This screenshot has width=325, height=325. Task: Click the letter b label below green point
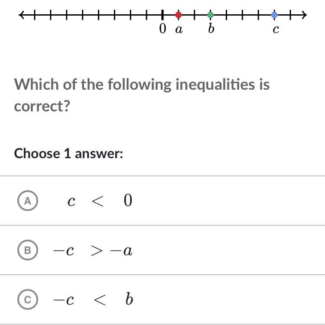tap(211, 29)
